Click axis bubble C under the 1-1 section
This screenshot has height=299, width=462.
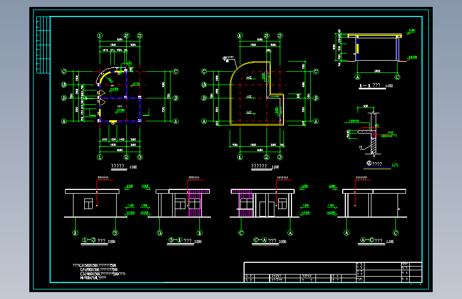click(x=398, y=77)
